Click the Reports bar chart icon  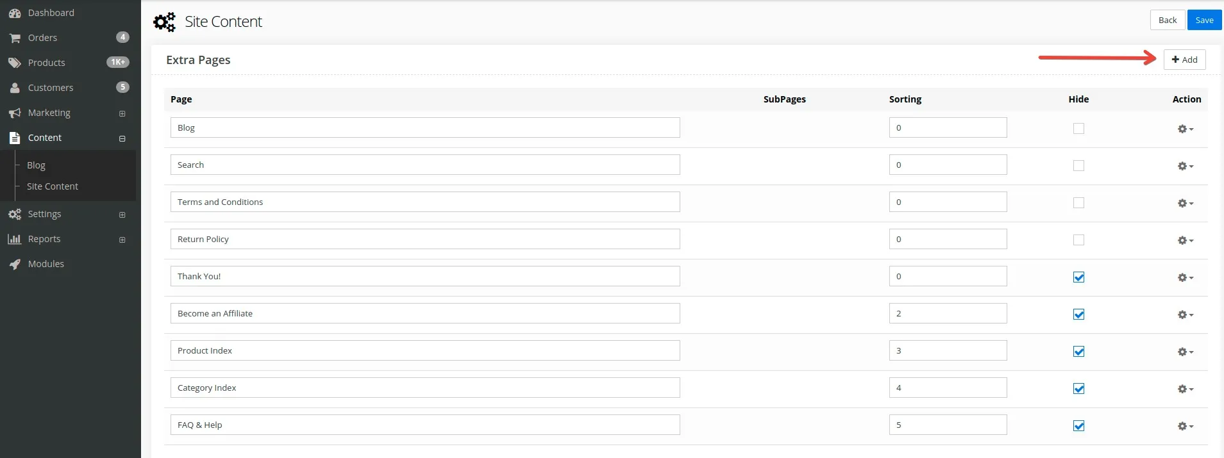[x=15, y=239]
